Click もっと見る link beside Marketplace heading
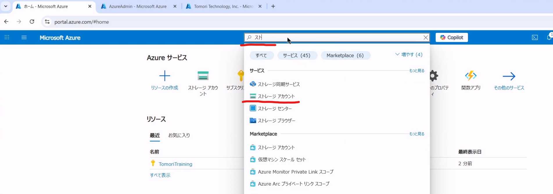Image resolution: width=553 pixels, height=194 pixels. (x=416, y=134)
